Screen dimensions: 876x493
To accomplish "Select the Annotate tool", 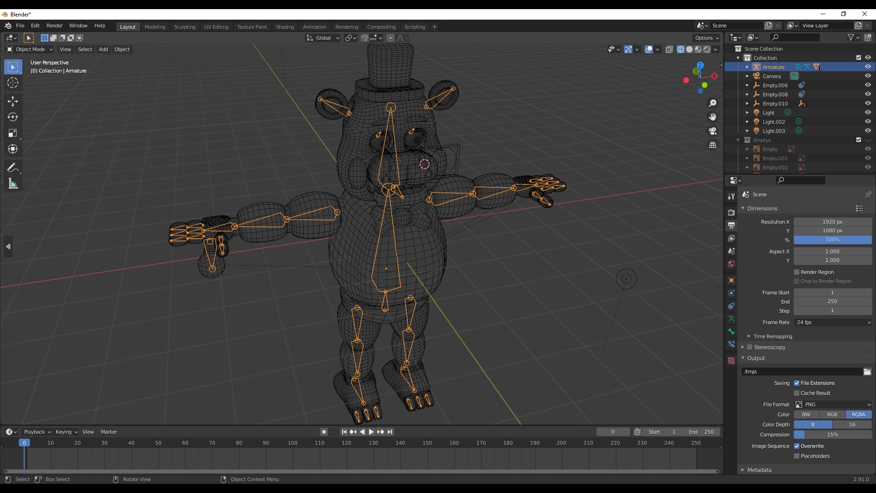I will (13, 168).
